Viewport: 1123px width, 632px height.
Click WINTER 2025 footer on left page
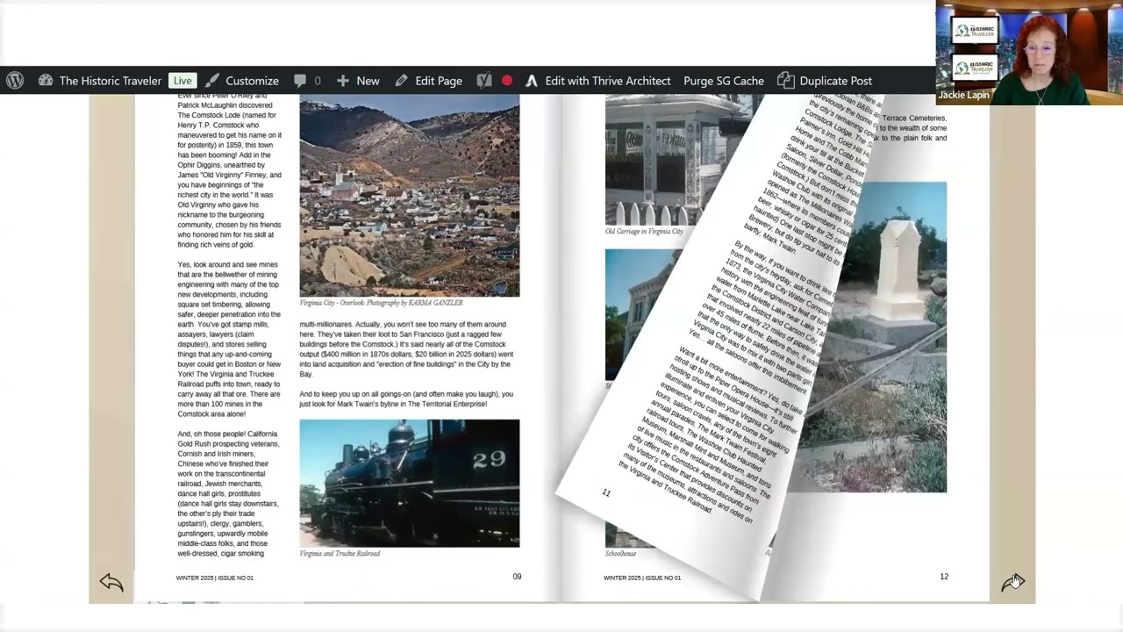click(x=214, y=578)
